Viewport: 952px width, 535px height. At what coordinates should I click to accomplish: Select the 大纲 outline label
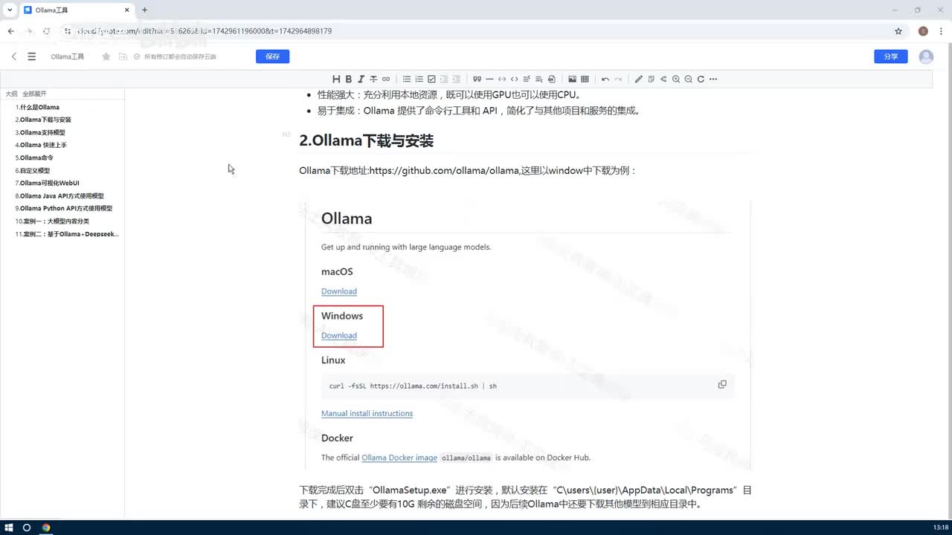point(11,94)
